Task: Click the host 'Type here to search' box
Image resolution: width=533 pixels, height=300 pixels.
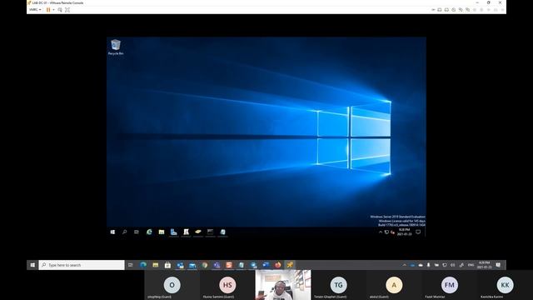Action: 82,265
